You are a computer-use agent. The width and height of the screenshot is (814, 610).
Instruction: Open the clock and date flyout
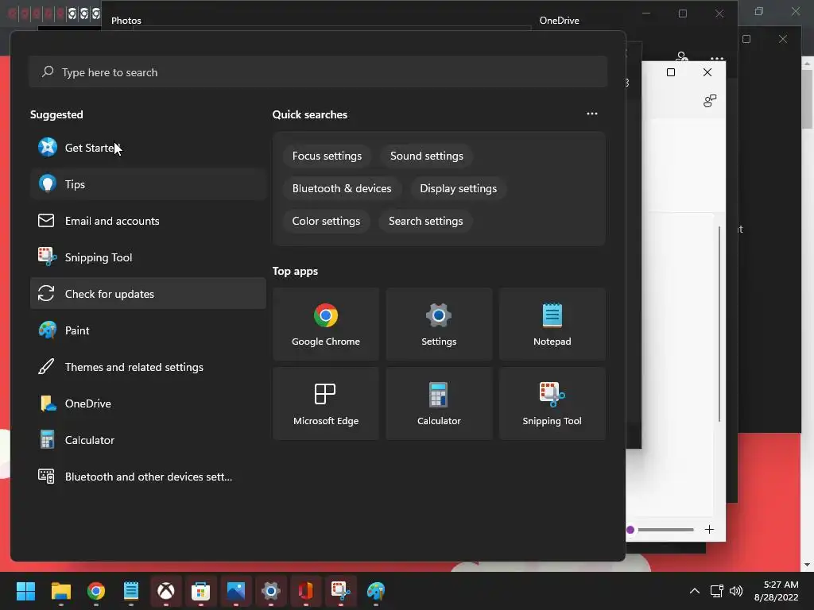point(776,591)
